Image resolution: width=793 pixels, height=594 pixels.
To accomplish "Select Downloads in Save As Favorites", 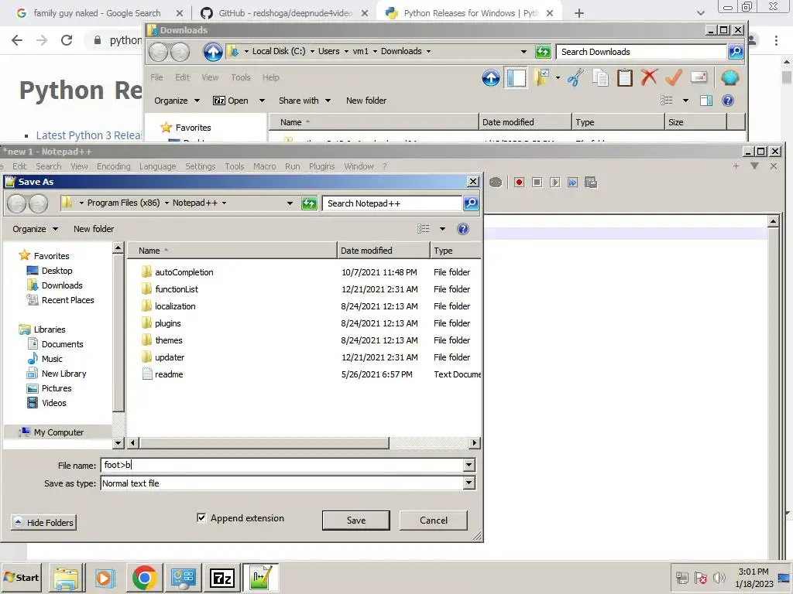I will coord(62,285).
